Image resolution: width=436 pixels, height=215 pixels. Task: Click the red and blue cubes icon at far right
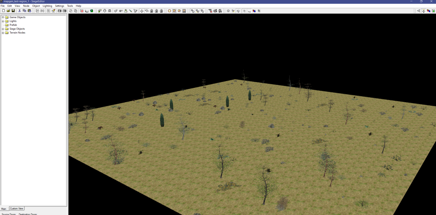click(429, 11)
